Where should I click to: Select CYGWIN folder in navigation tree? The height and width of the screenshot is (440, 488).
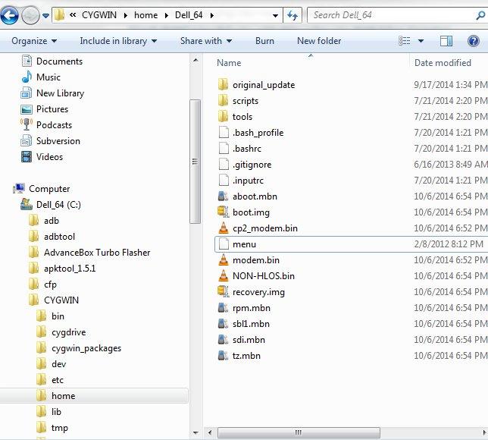[x=61, y=300]
